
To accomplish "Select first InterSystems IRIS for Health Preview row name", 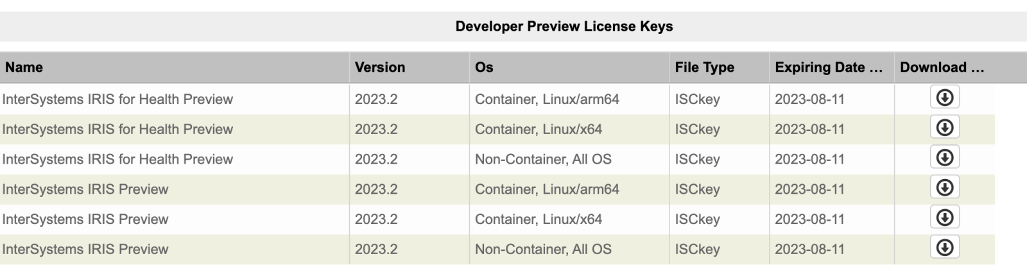I will (117, 99).
